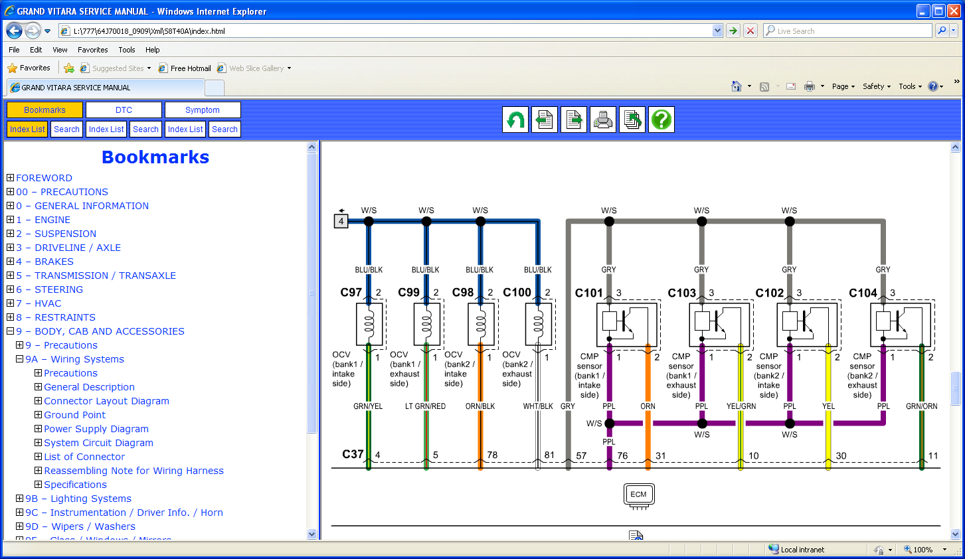965x559 pixels.
Task: Click the browser Forward arrow button
Action: point(33,31)
